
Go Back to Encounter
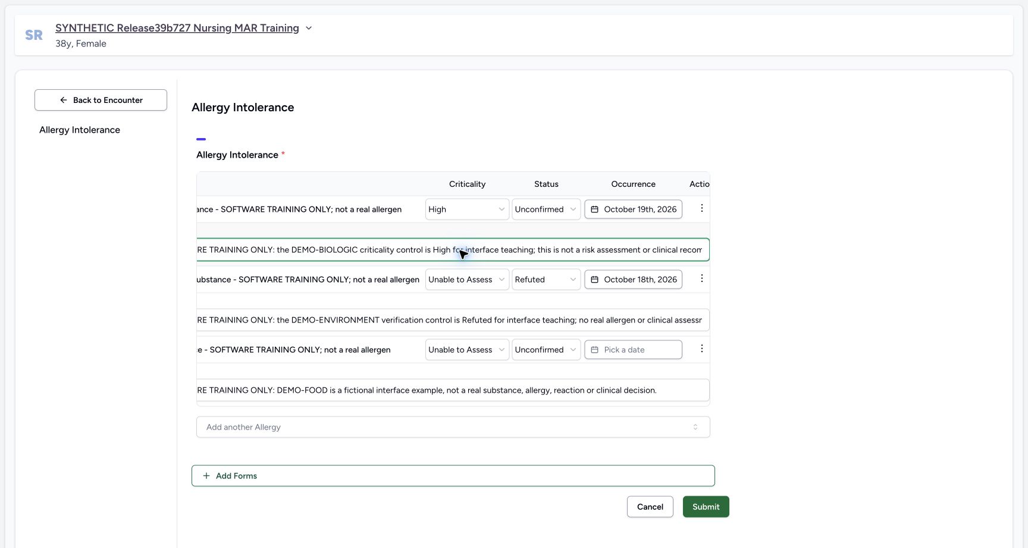101,100
